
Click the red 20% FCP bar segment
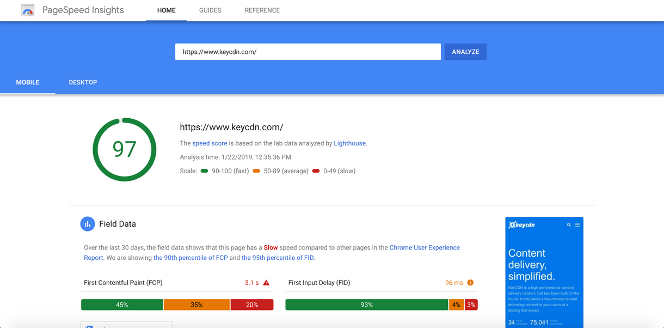pos(252,305)
